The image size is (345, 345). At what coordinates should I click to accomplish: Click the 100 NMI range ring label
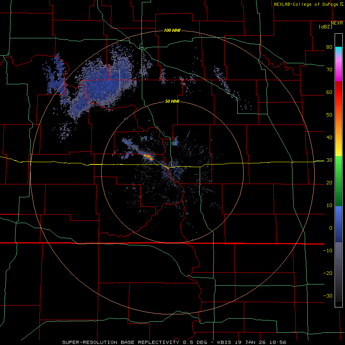click(x=172, y=30)
